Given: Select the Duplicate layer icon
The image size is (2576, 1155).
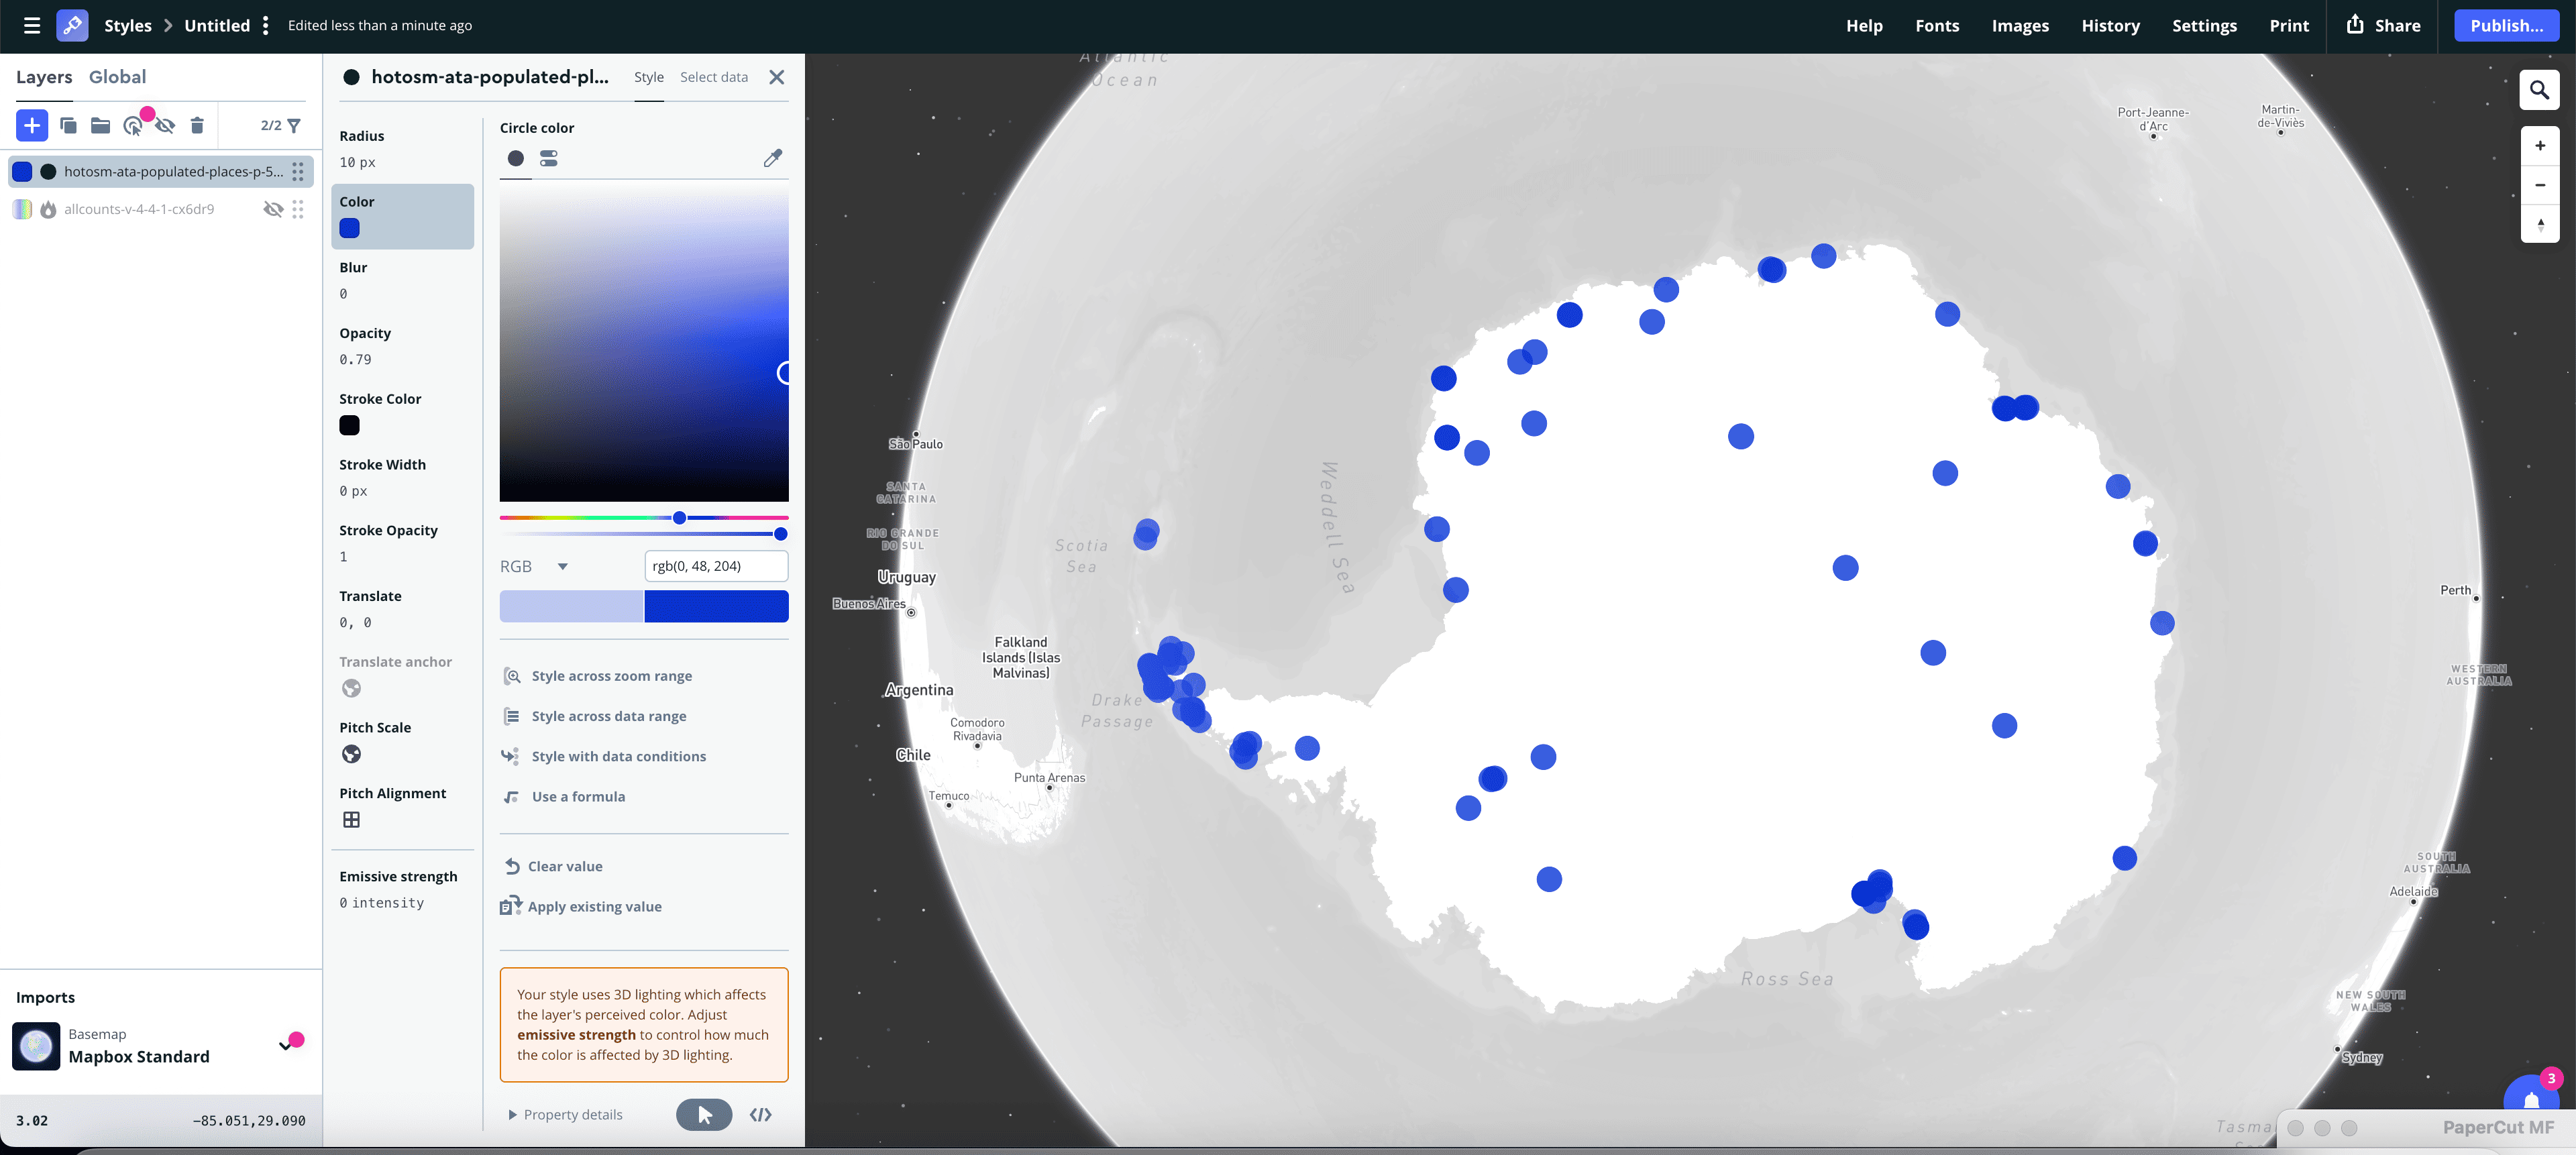Looking at the screenshot, I should pos(67,125).
